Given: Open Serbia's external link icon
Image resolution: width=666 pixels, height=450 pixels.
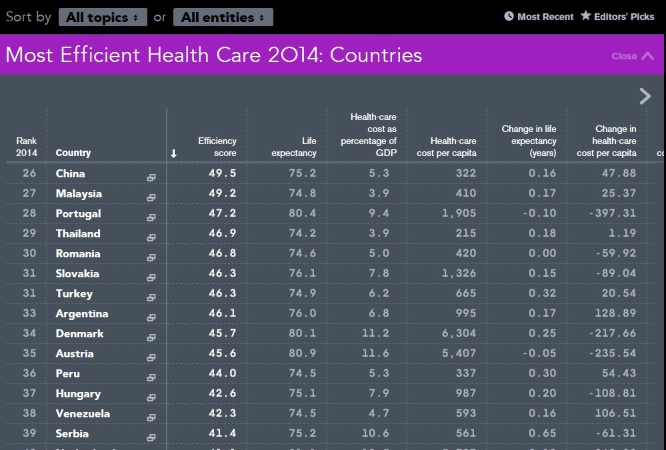Looking at the screenshot, I should pyautogui.click(x=151, y=438).
